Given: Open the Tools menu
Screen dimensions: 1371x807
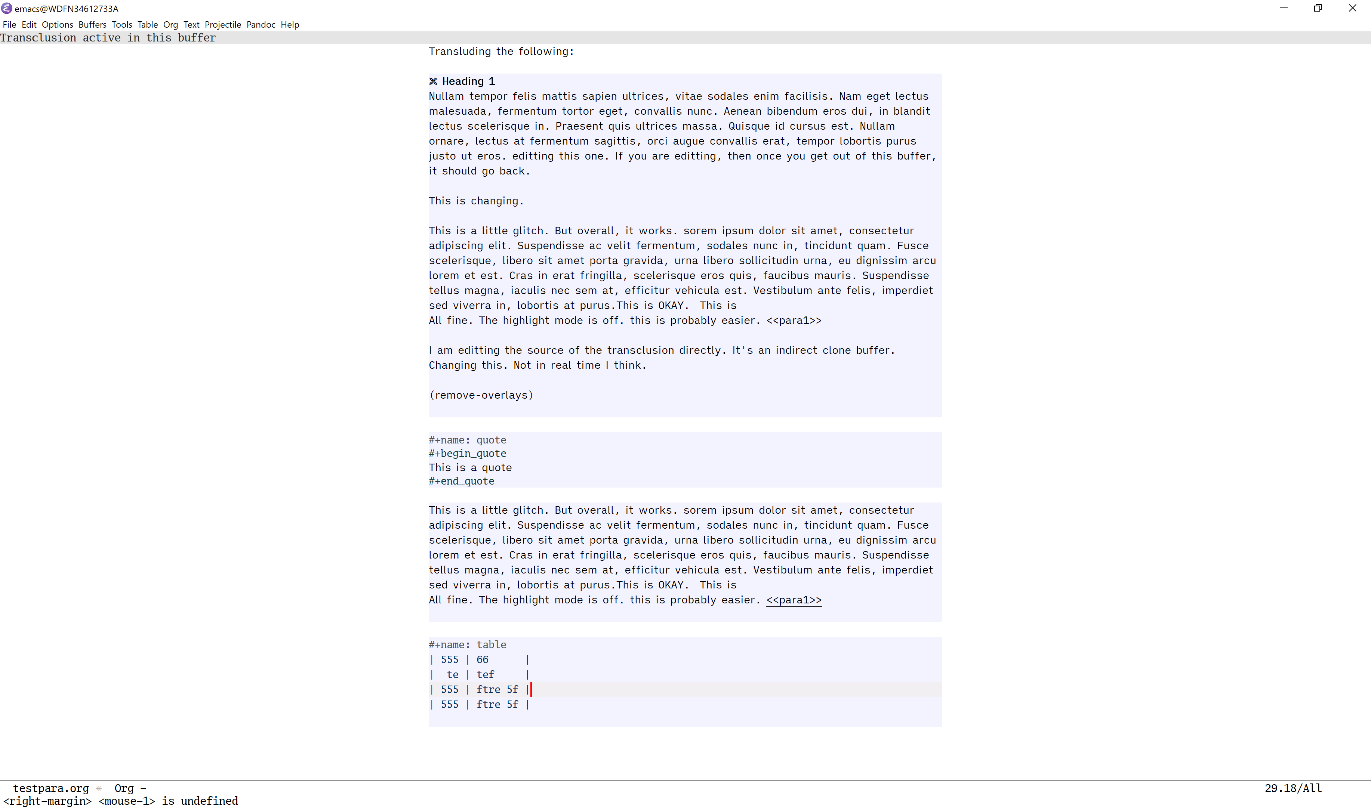Looking at the screenshot, I should (x=122, y=24).
